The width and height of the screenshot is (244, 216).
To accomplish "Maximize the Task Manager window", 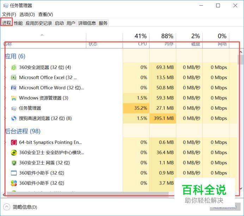I will pos(218,6).
